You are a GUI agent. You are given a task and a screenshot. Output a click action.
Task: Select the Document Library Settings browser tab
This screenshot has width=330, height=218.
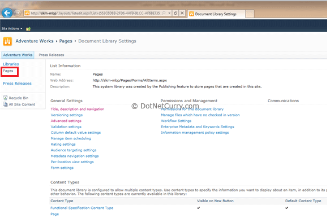pyautogui.click(x=216, y=14)
